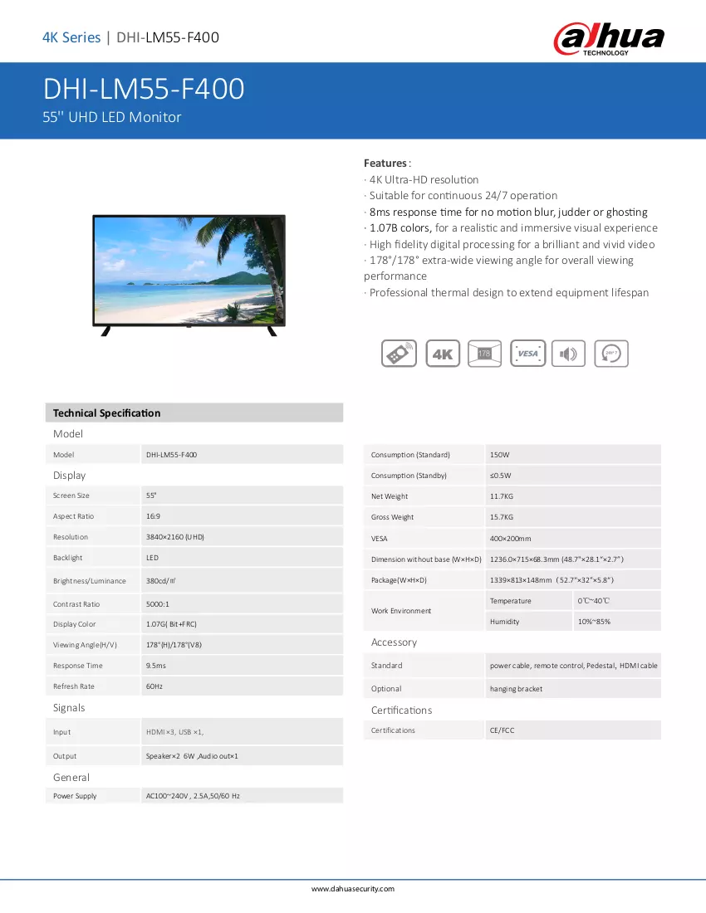The image size is (706, 913).
Task: Select the aspect ratio value "16:9"
Action: [x=153, y=516]
